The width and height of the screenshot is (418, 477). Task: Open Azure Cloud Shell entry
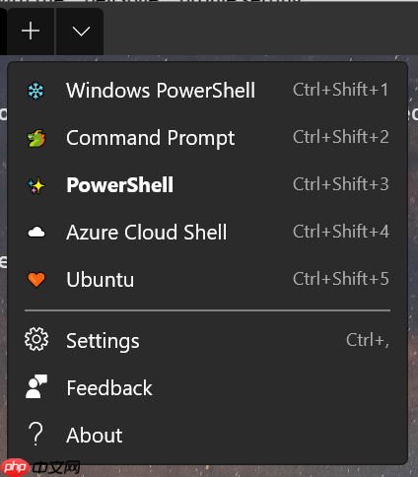point(207,233)
